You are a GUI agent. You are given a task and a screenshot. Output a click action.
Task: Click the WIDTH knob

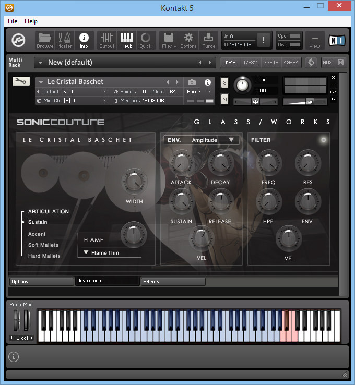pyautogui.click(x=134, y=182)
